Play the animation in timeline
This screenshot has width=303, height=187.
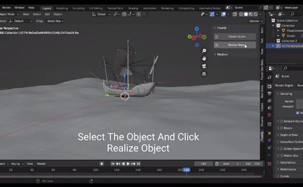point(128,164)
